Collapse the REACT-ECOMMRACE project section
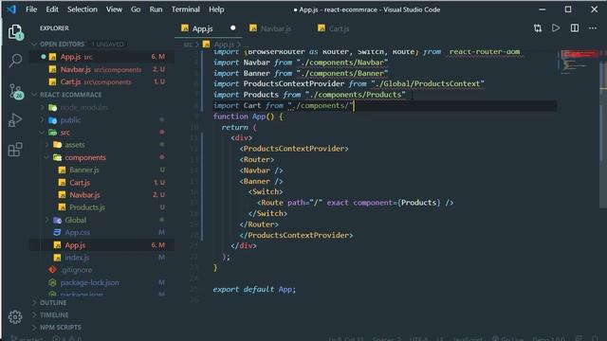 pyautogui.click(x=71, y=95)
